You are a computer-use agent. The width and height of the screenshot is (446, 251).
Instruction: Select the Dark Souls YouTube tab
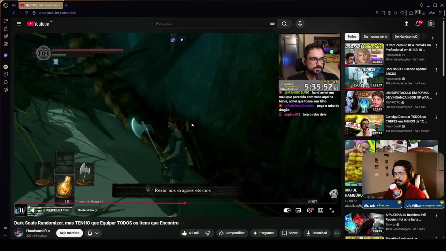41,5
